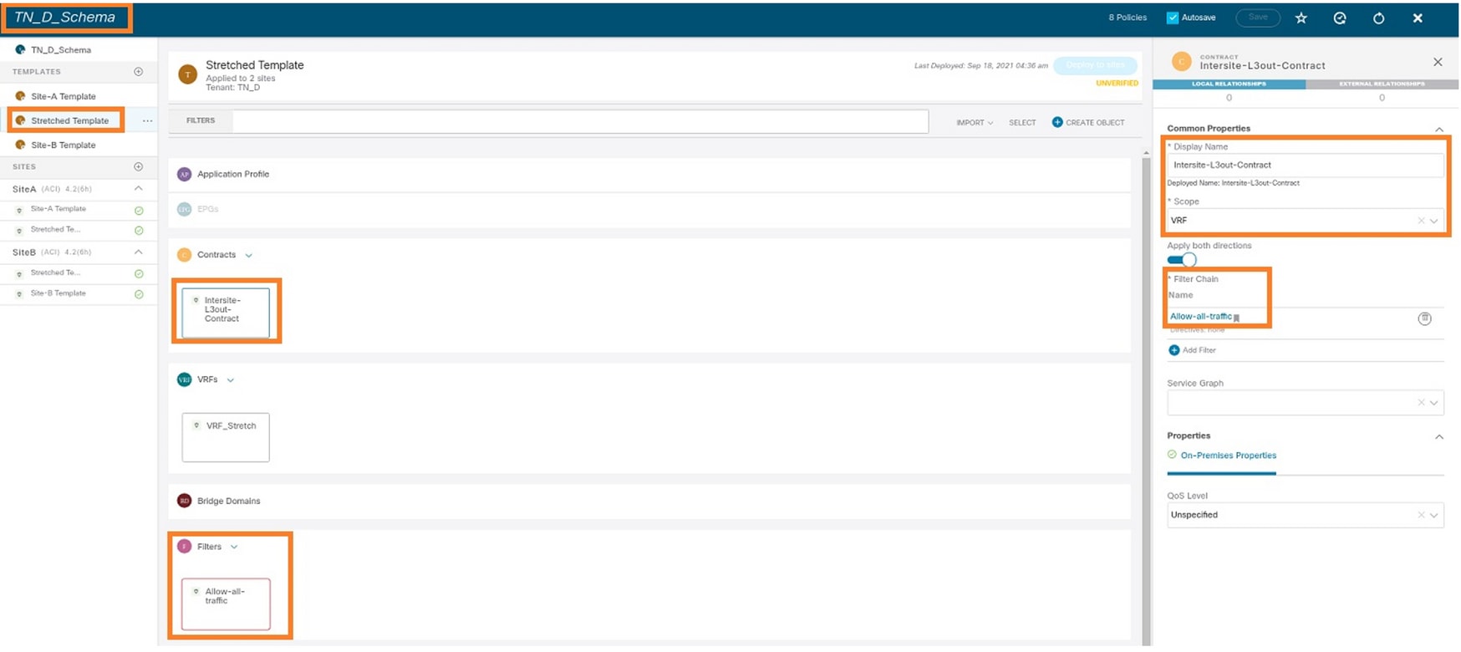The image size is (1461, 652).
Task: Select Site-A Template in templates list
Action: pyautogui.click(x=64, y=96)
